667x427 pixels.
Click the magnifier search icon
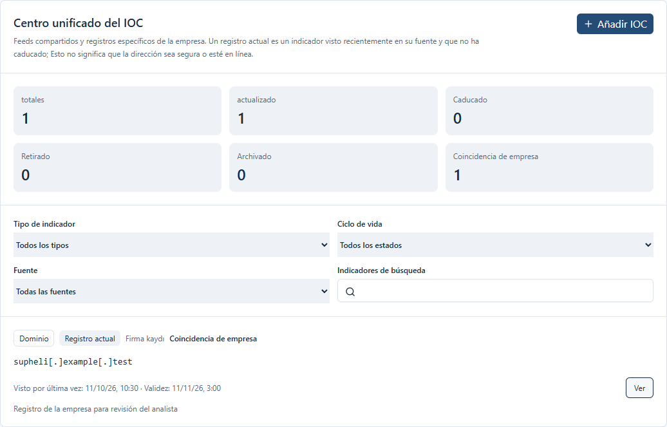pyautogui.click(x=350, y=292)
